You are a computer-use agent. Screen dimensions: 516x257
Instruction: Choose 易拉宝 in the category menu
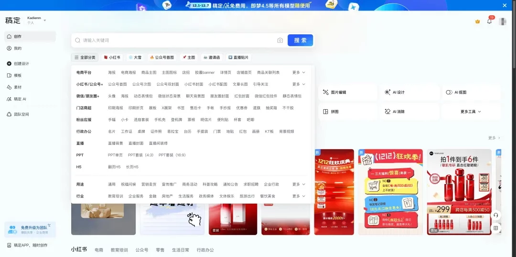(x=173, y=131)
